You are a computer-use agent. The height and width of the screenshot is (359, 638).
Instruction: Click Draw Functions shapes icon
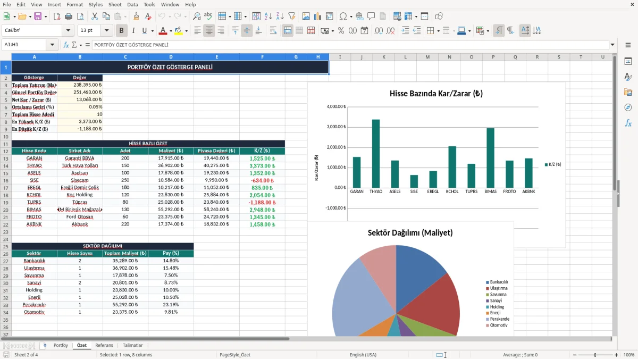coord(439,16)
